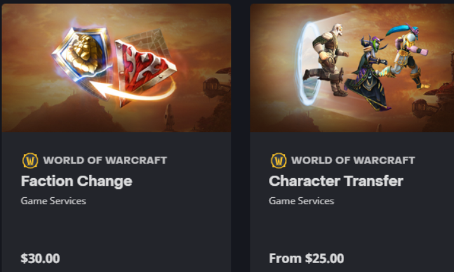Click the From $25.00 price label
Image resolution: width=454 pixels, height=272 pixels.
307,259
